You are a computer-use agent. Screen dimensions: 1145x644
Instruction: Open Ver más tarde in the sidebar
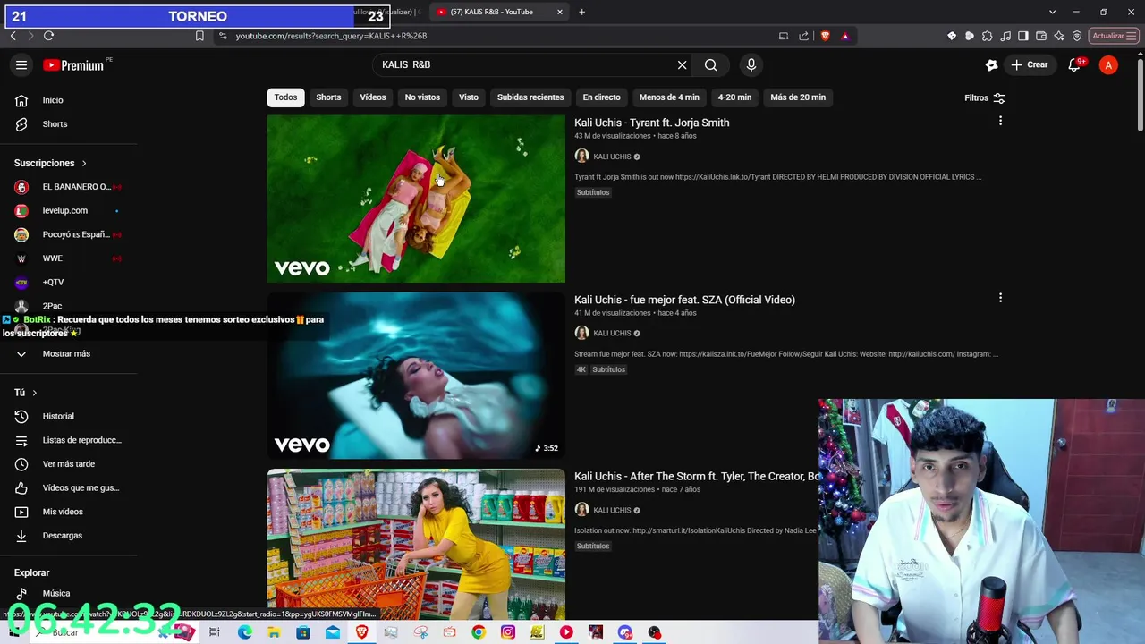(x=68, y=463)
